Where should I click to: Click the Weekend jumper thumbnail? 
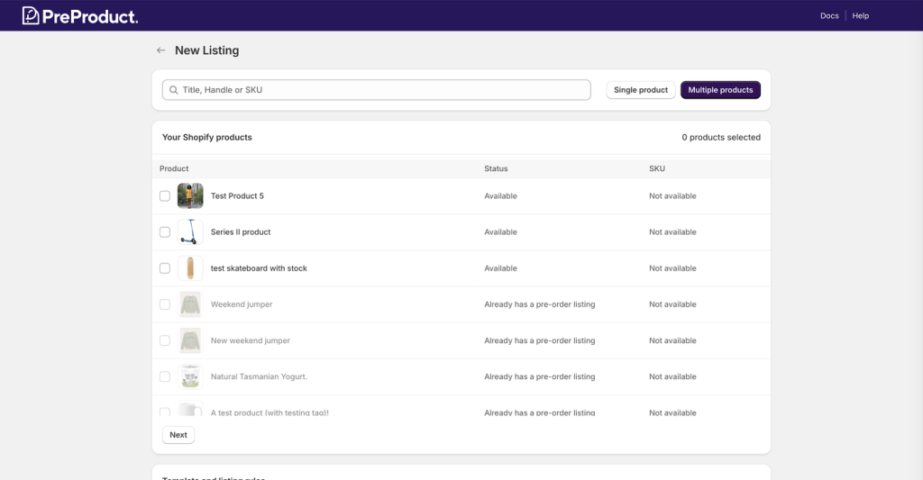point(190,304)
